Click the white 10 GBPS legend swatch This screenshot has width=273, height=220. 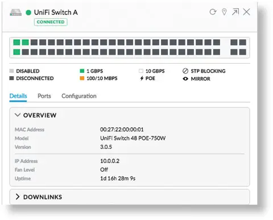point(141,71)
